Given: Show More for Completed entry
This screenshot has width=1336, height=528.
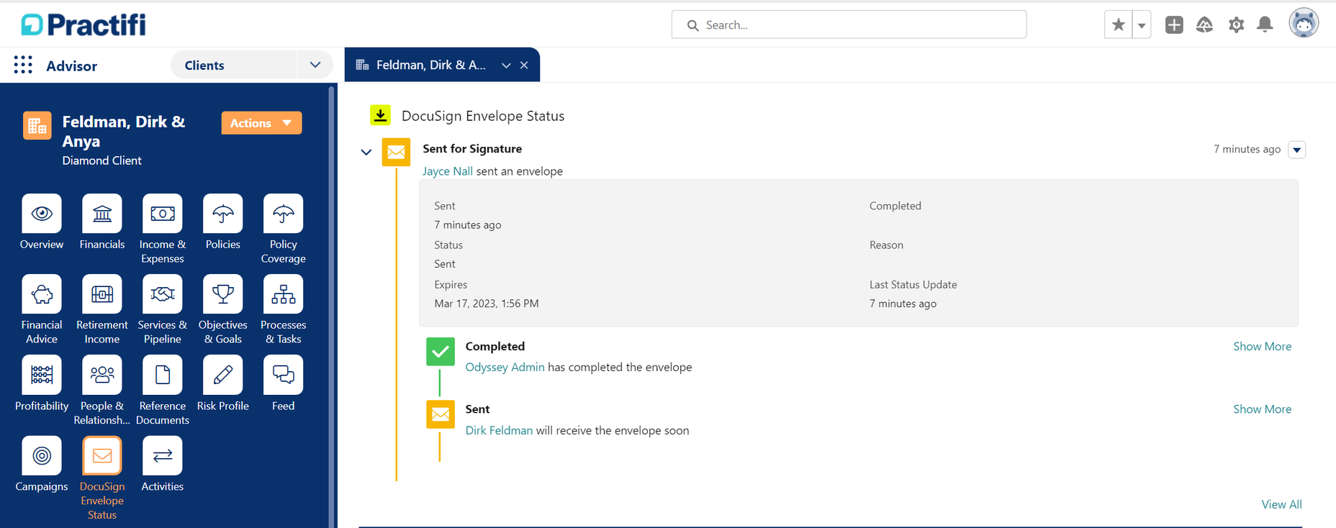Looking at the screenshot, I should click(1262, 346).
